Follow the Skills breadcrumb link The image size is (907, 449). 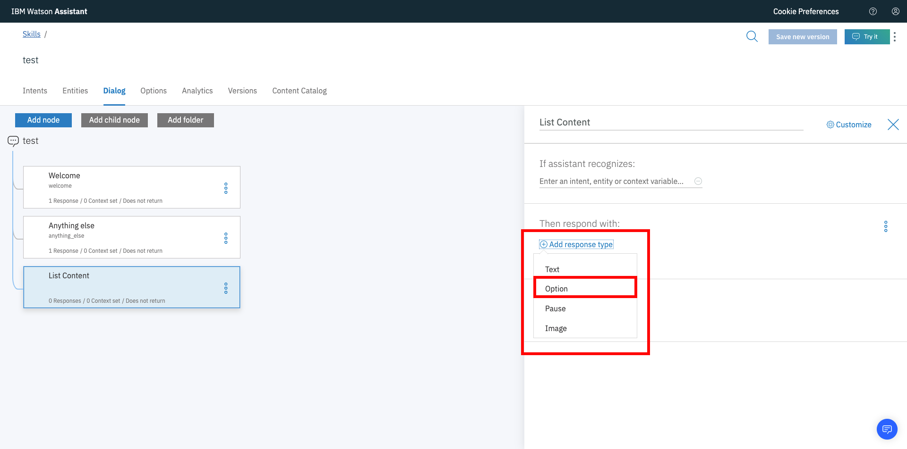tap(32, 34)
